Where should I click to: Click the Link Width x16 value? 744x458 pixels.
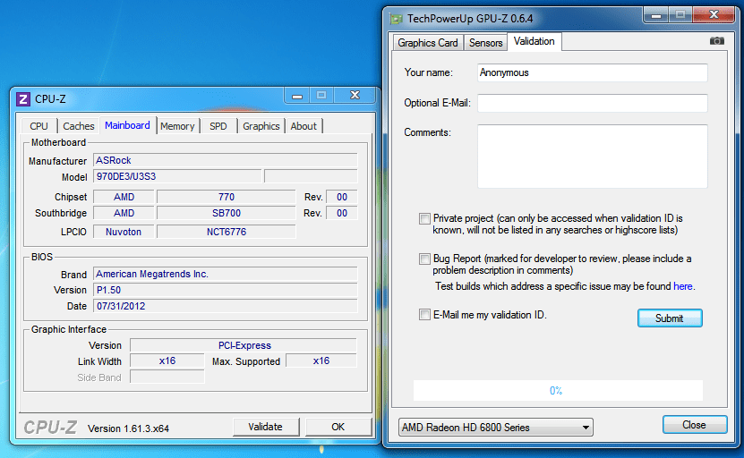tap(167, 360)
